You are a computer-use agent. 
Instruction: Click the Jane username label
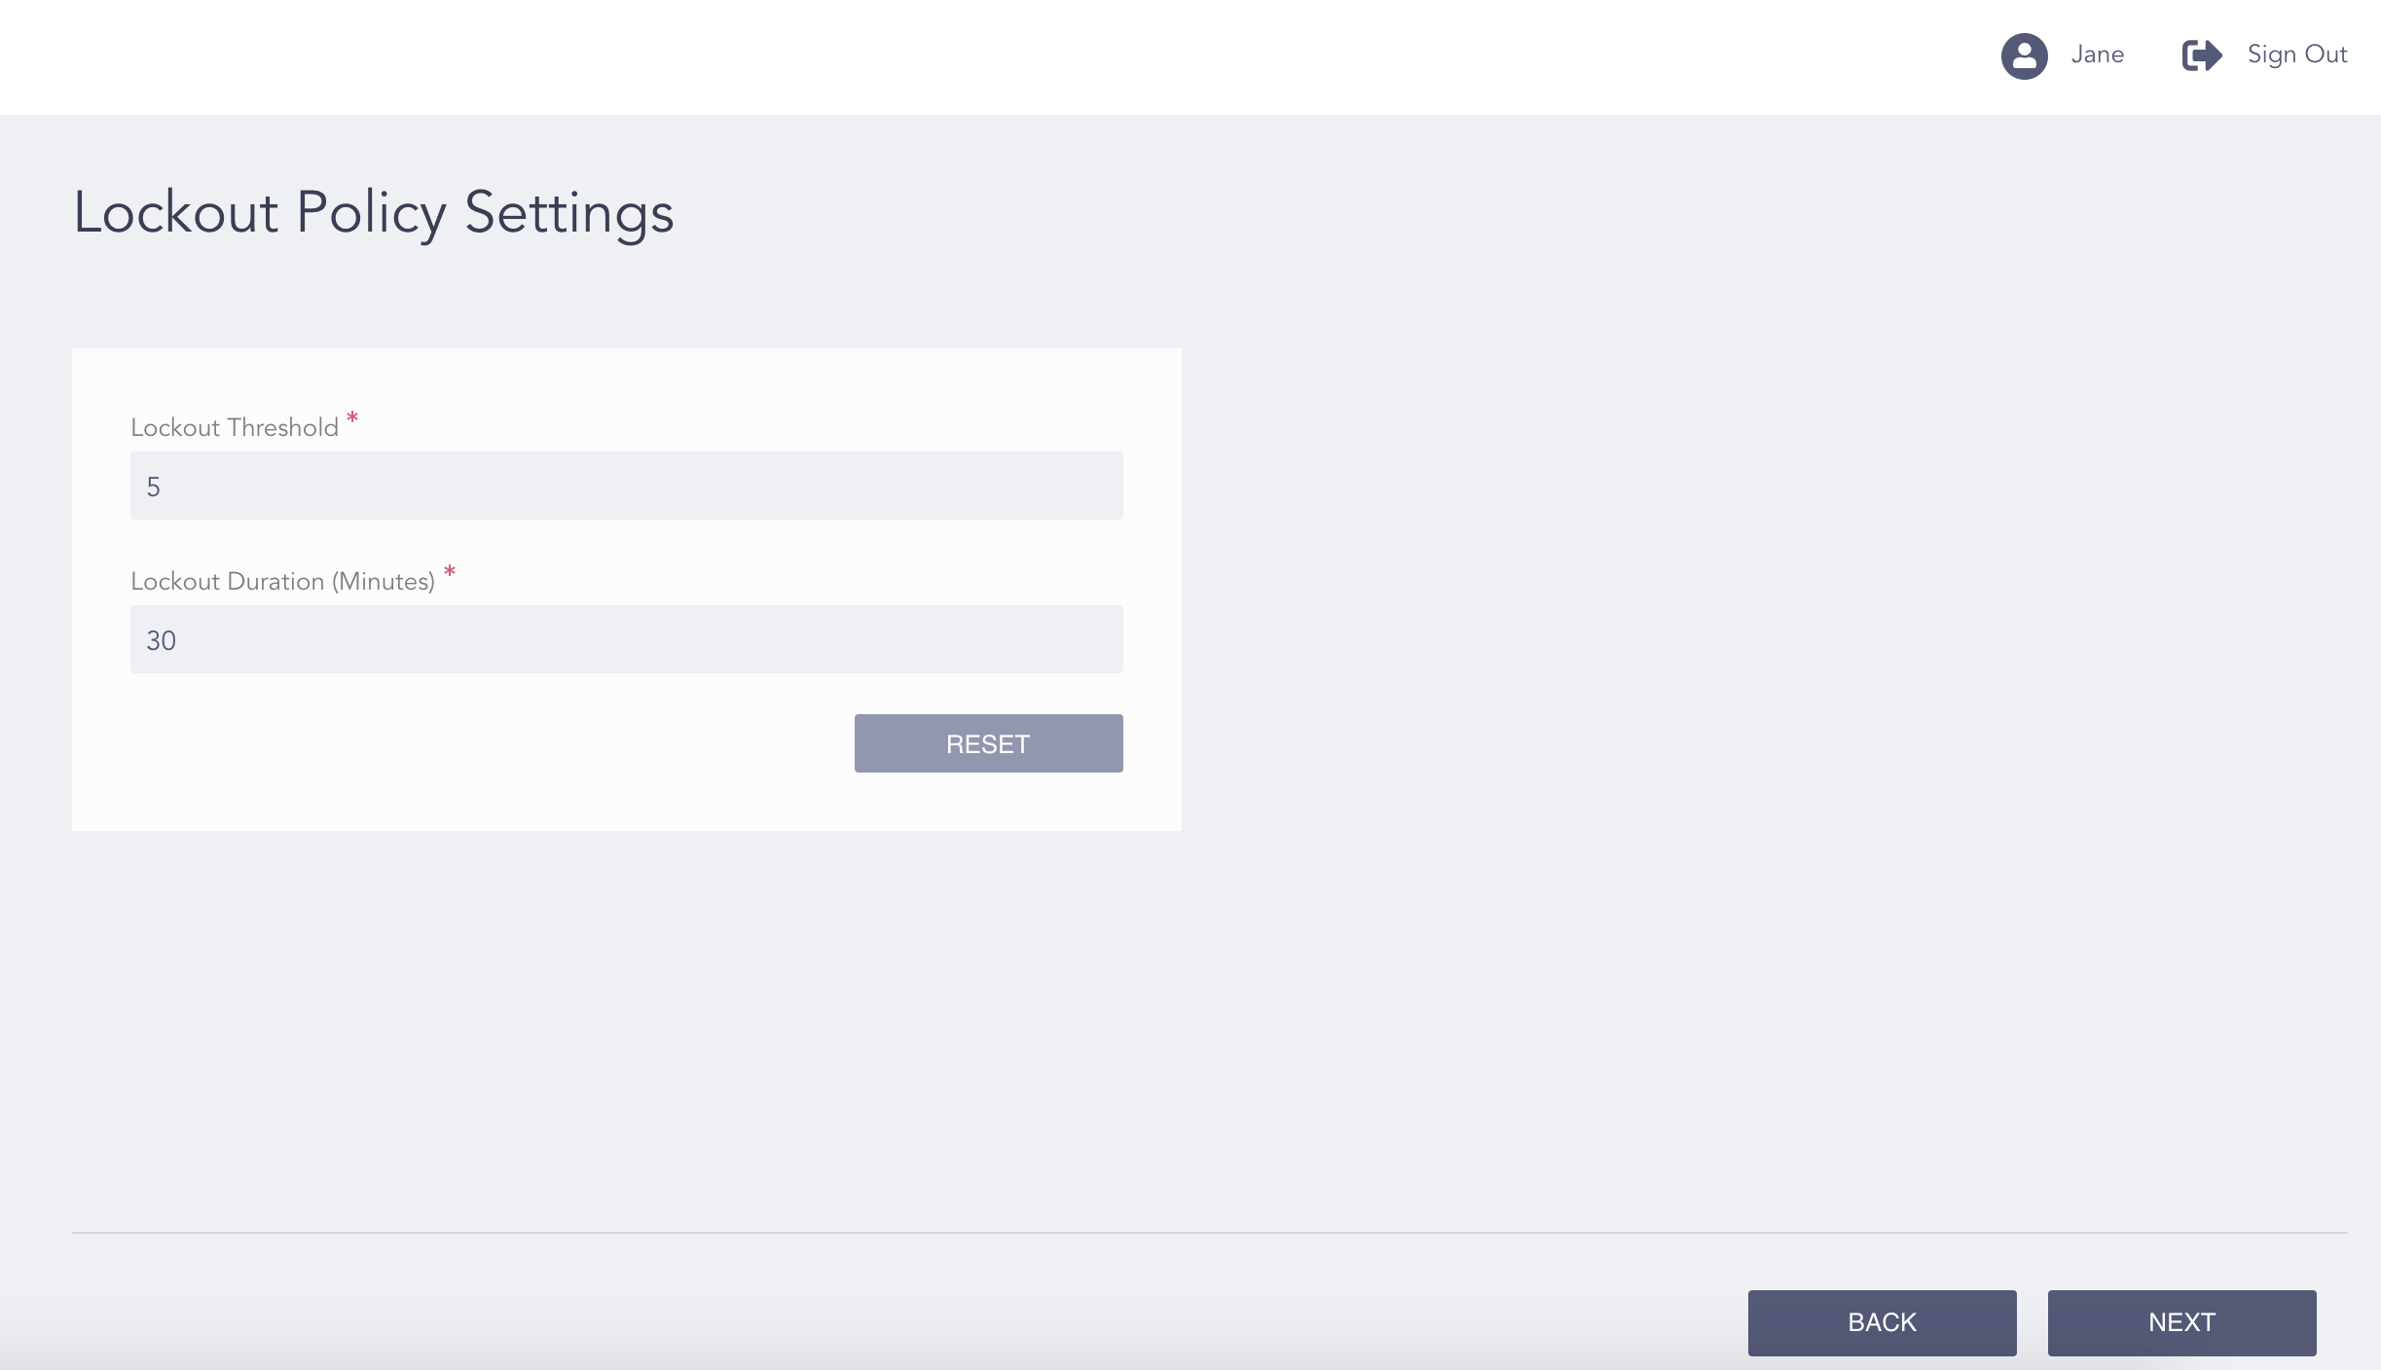pyautogui.click(x=2098, y=55)
